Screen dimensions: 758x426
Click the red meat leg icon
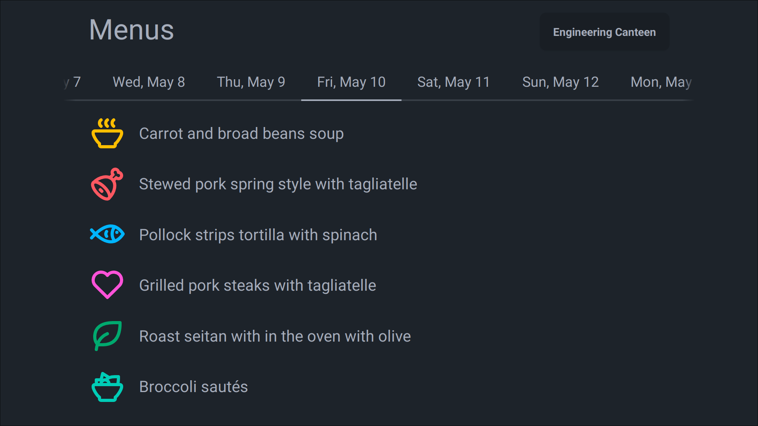click(x=107, y=184)
